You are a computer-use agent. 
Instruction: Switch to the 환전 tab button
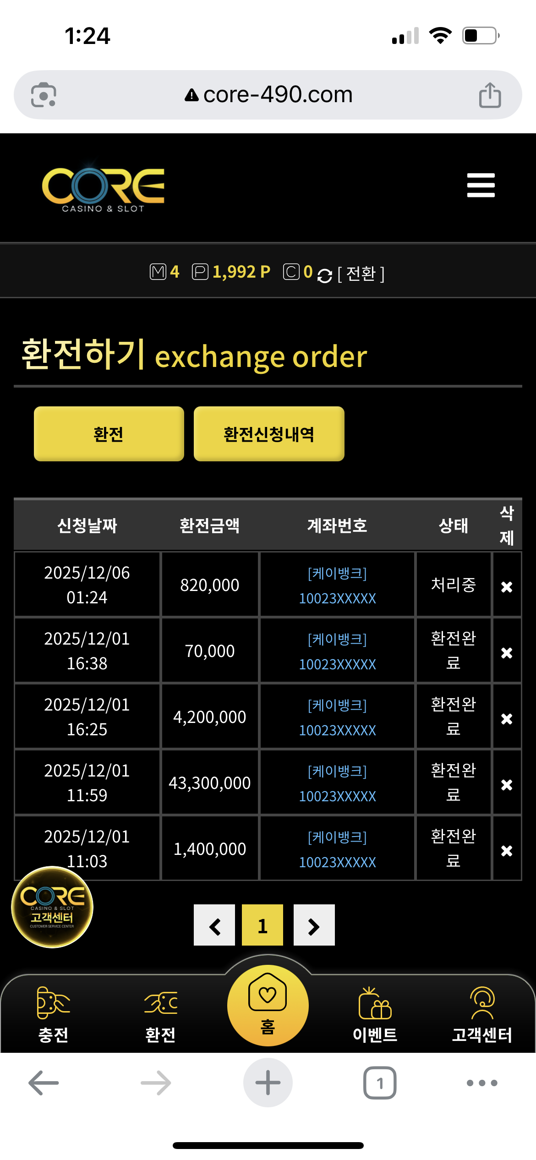tap(109, 434)
